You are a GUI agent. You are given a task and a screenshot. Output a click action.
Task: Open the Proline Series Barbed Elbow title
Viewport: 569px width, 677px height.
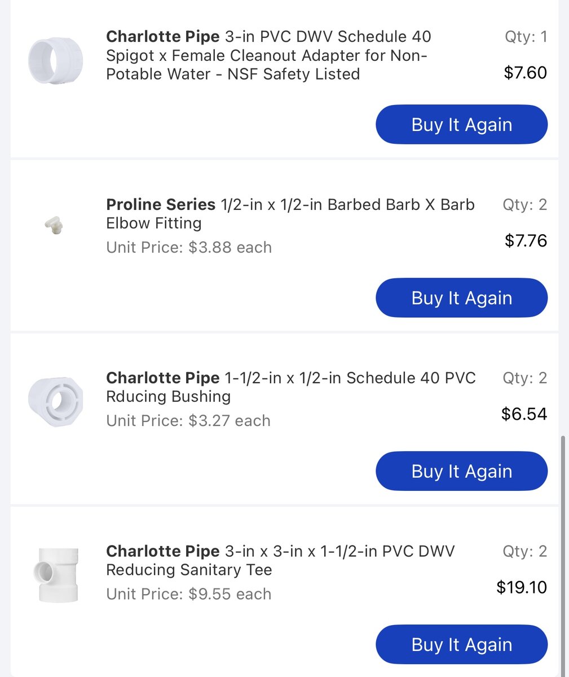click(290, 213)
